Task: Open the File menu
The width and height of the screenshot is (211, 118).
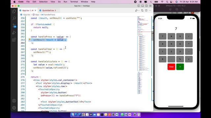Action: [x=28, y=2]
